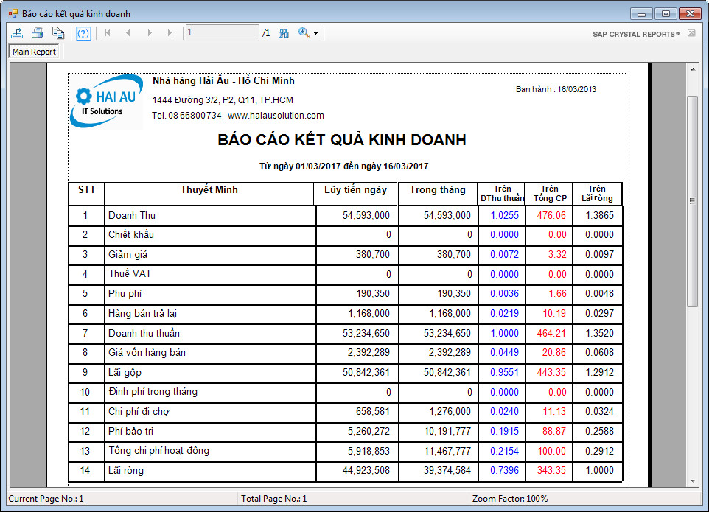
Task: Click the restaurant name 'Nhà hàng Hải Âu' heading
Action: (223, 81)
